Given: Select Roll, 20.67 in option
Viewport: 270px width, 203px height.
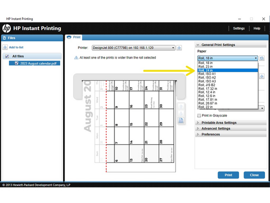Looking at the screenshot, I should point(228,103).
